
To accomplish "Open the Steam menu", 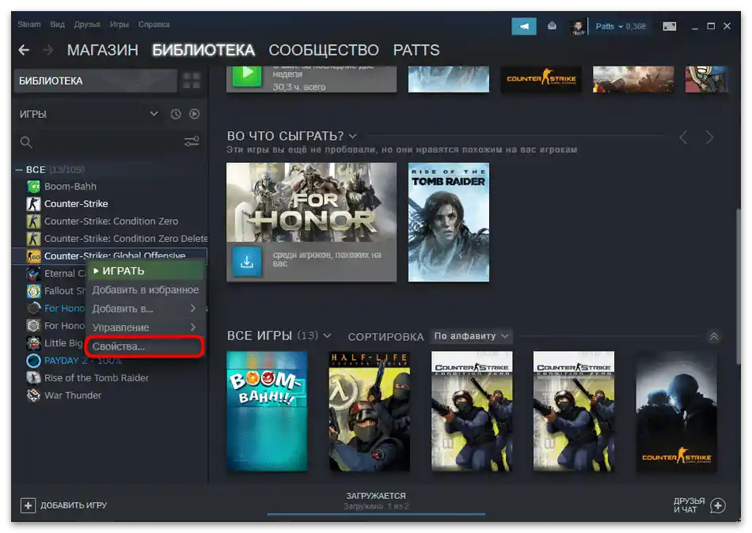I will point(29,25).
